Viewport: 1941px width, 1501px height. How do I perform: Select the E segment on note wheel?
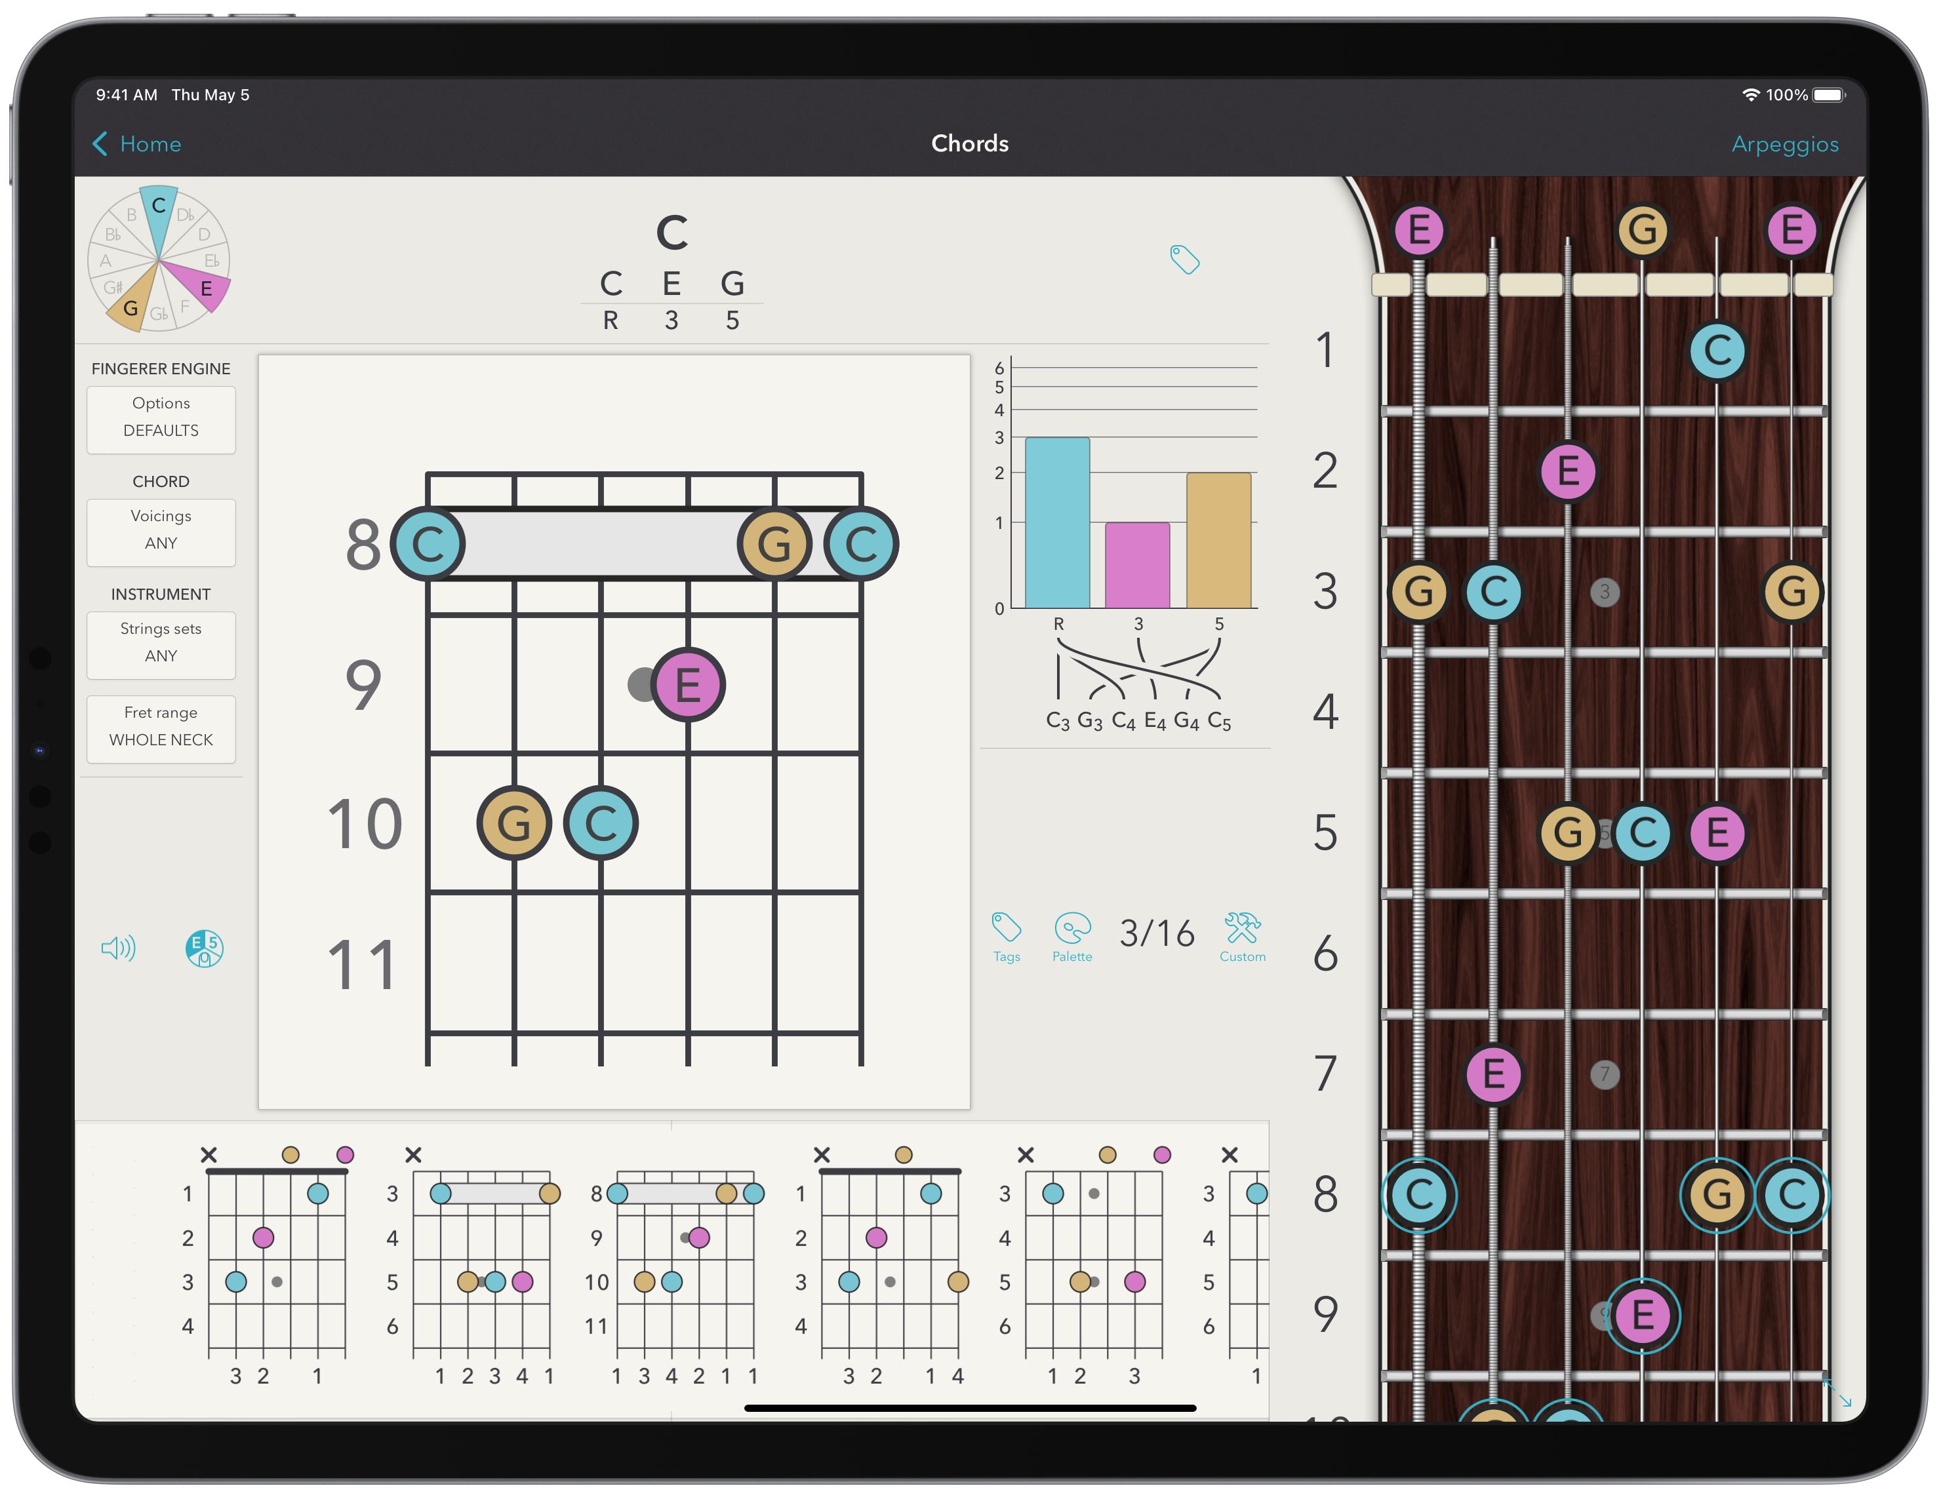203,284
